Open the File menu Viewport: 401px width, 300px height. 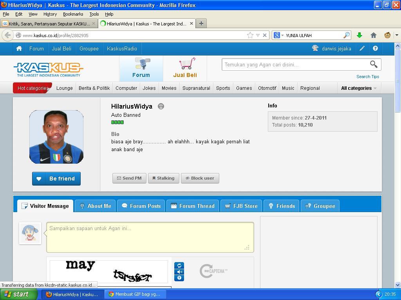click(x=6, y=14)
